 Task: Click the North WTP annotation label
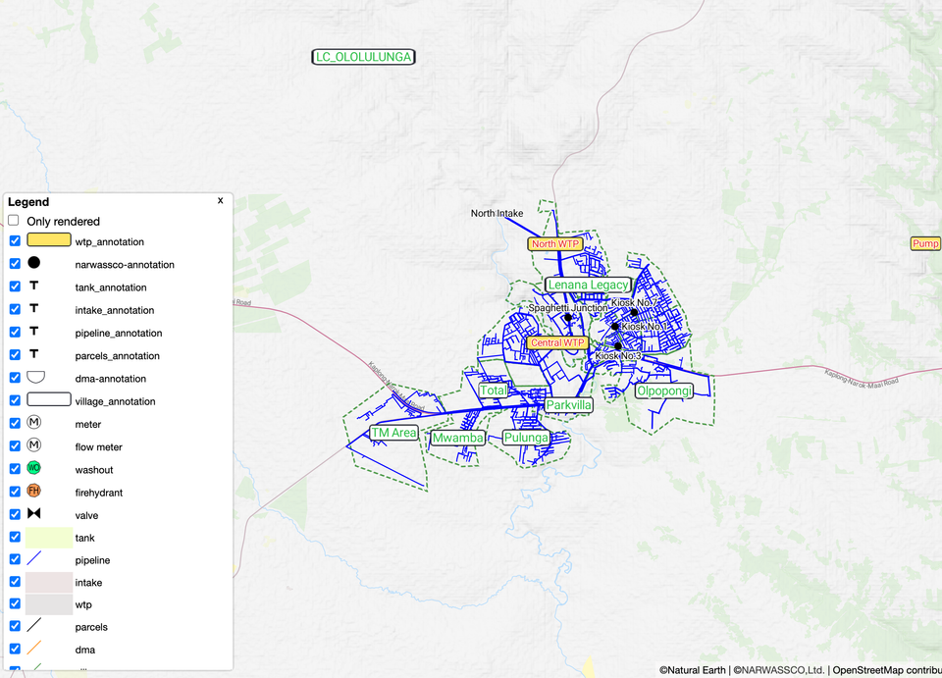click(x=555, y=243)
